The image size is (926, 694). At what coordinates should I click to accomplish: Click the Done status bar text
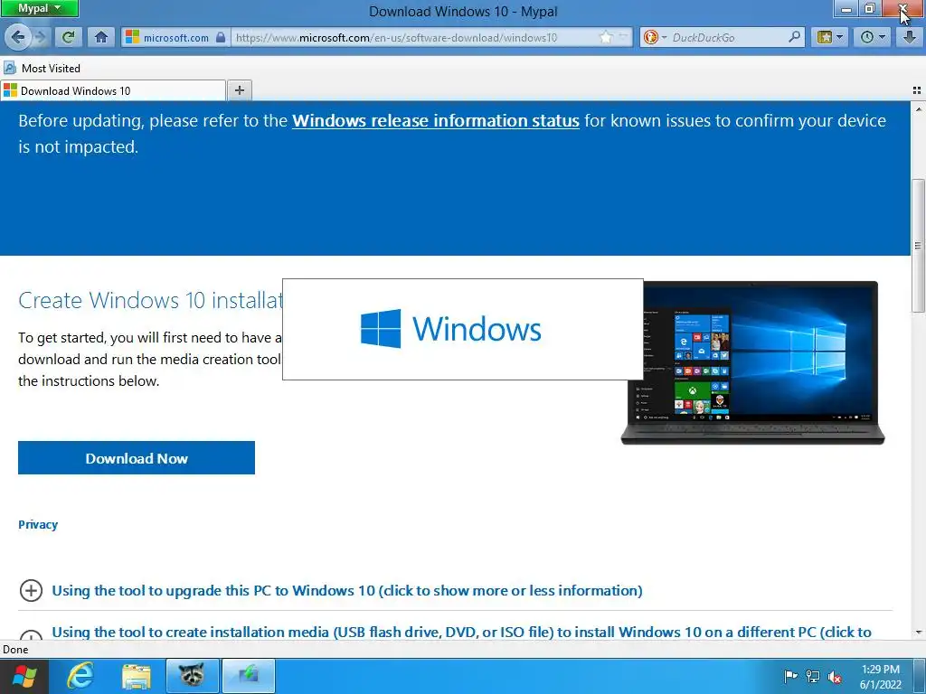point(15,649)
